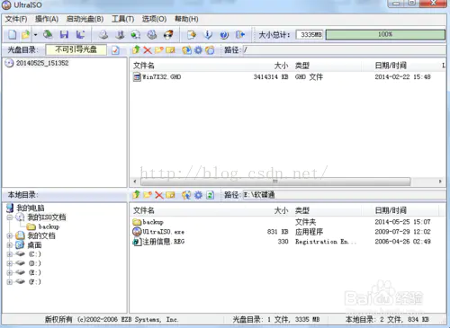Sort disc pane by 日期/时间 column
The height and width of the screenshot is (328, 450).
tap(391, 66)
